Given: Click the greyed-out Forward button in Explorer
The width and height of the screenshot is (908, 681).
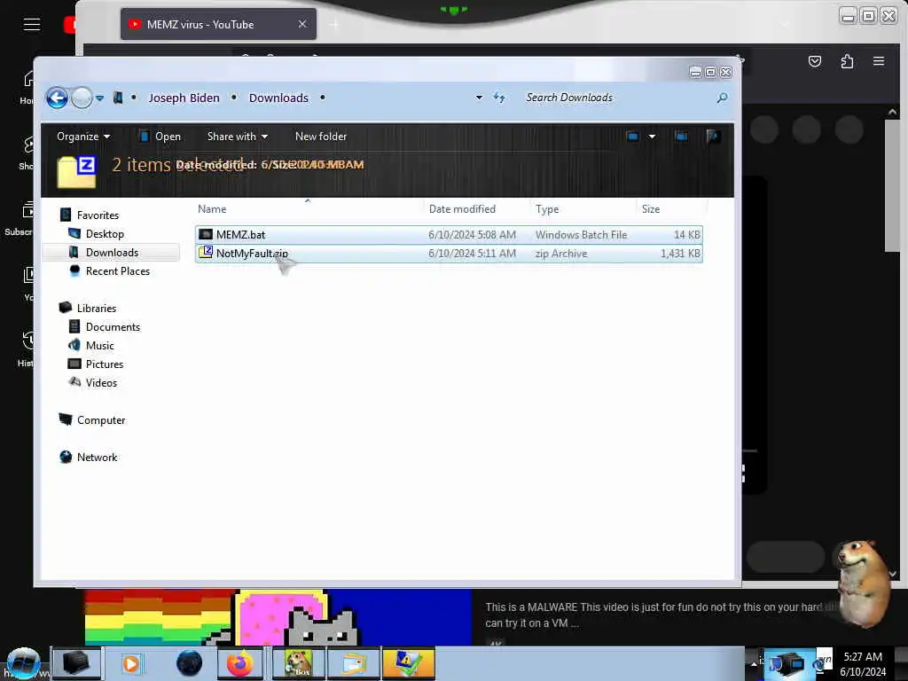Looking at the screenshot, I should [82, 98].
